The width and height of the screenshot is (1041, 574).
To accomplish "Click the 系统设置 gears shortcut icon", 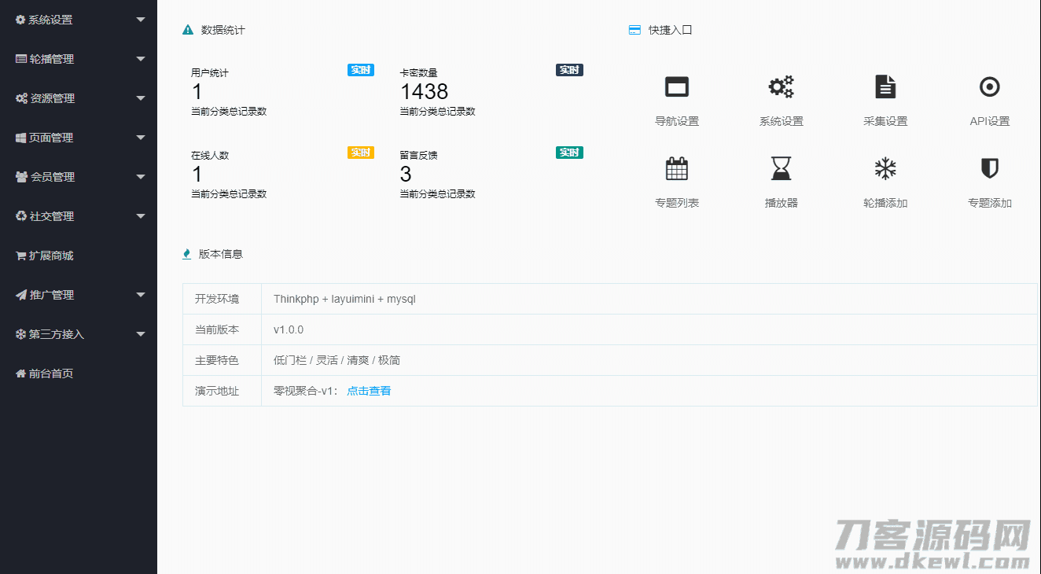I will (x=781, y=86).
